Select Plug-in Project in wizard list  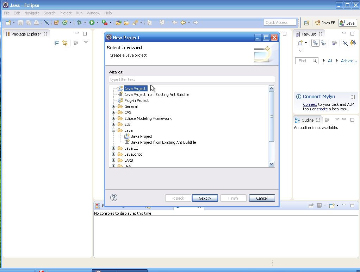pos(136,101)
